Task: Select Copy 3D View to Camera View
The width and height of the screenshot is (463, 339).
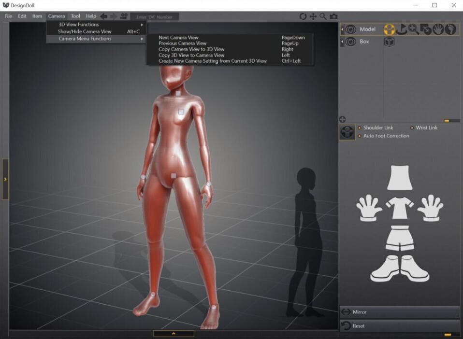Action: tap(191, 55)
